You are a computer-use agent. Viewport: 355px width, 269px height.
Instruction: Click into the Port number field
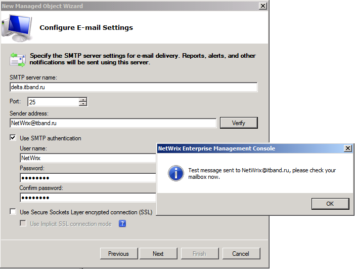(x=54, y=102)
